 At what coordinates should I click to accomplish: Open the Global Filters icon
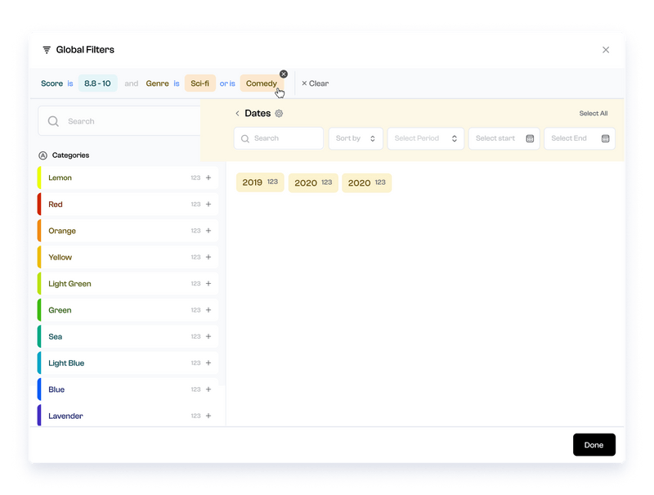click(46, 49)
